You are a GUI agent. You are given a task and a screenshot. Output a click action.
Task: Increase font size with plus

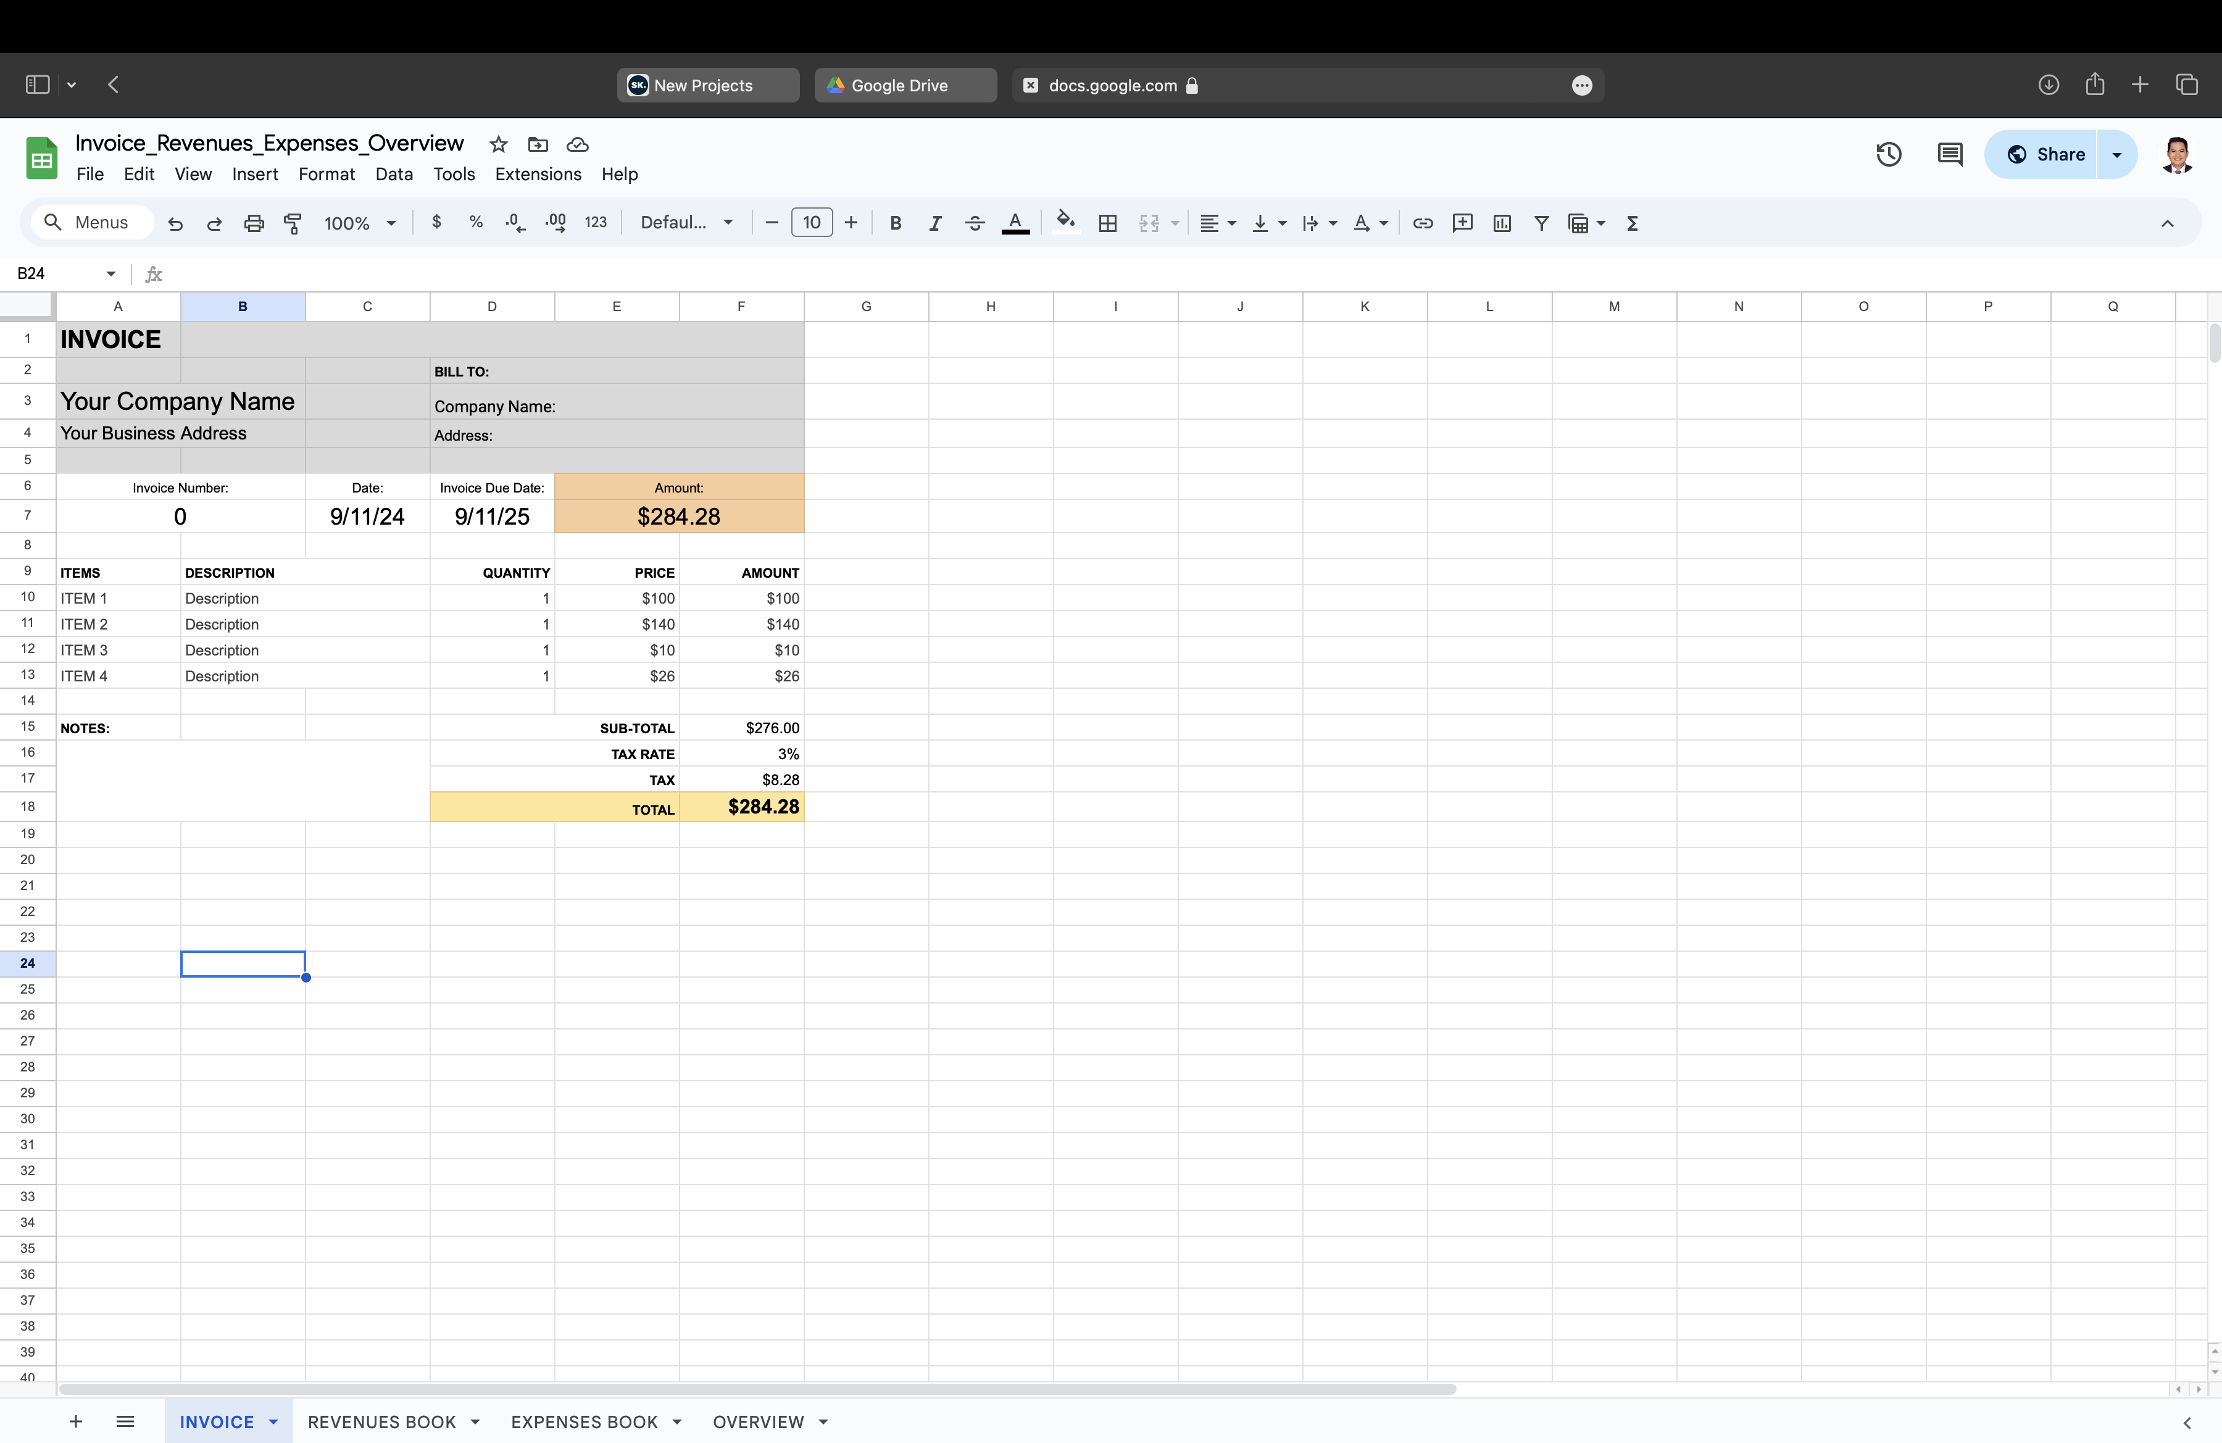[851, 222]
